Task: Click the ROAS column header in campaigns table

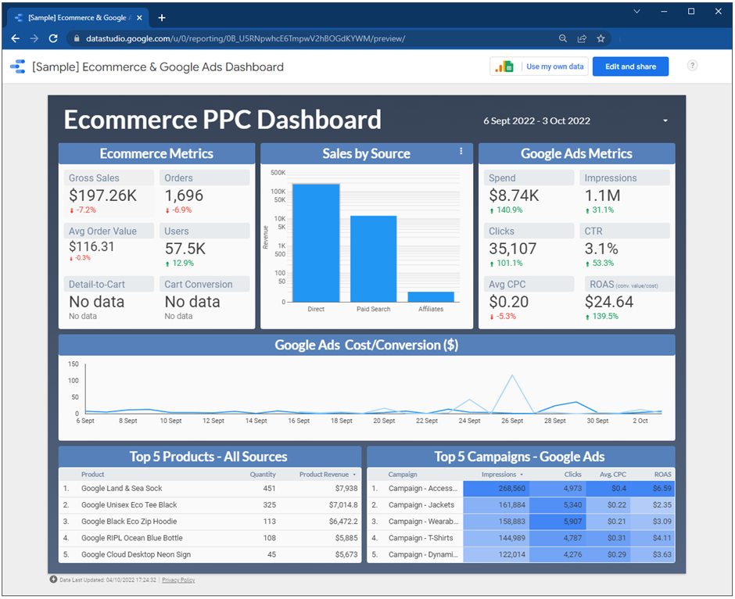Action: (x=663, y=475)
